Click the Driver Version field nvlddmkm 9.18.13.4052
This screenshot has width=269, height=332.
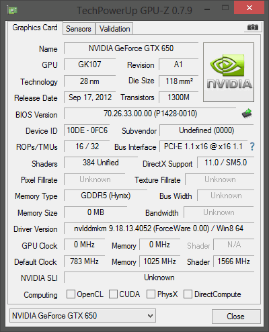point(159,229)
